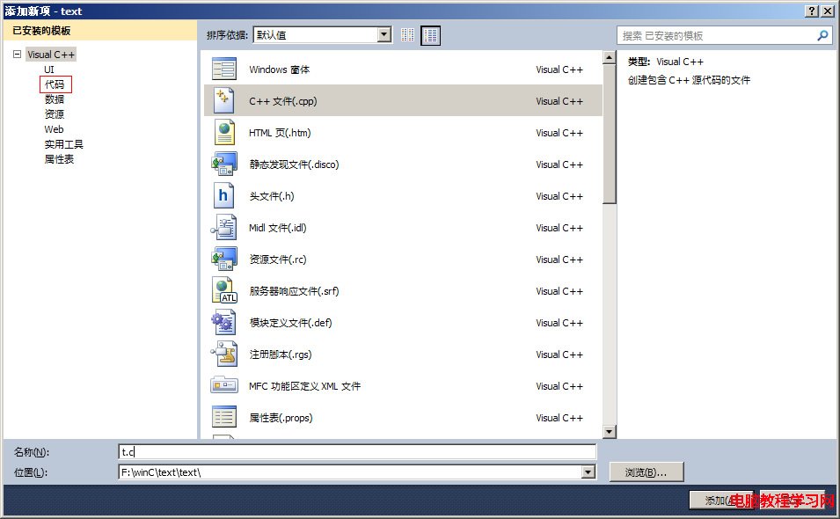Click the 静态发现文件(.disco) icon

pos(224,164)
